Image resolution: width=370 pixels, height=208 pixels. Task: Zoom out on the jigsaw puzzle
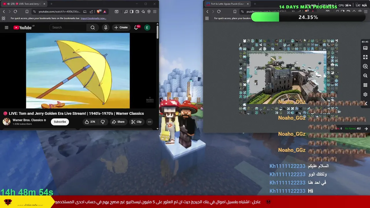[365, 76]
